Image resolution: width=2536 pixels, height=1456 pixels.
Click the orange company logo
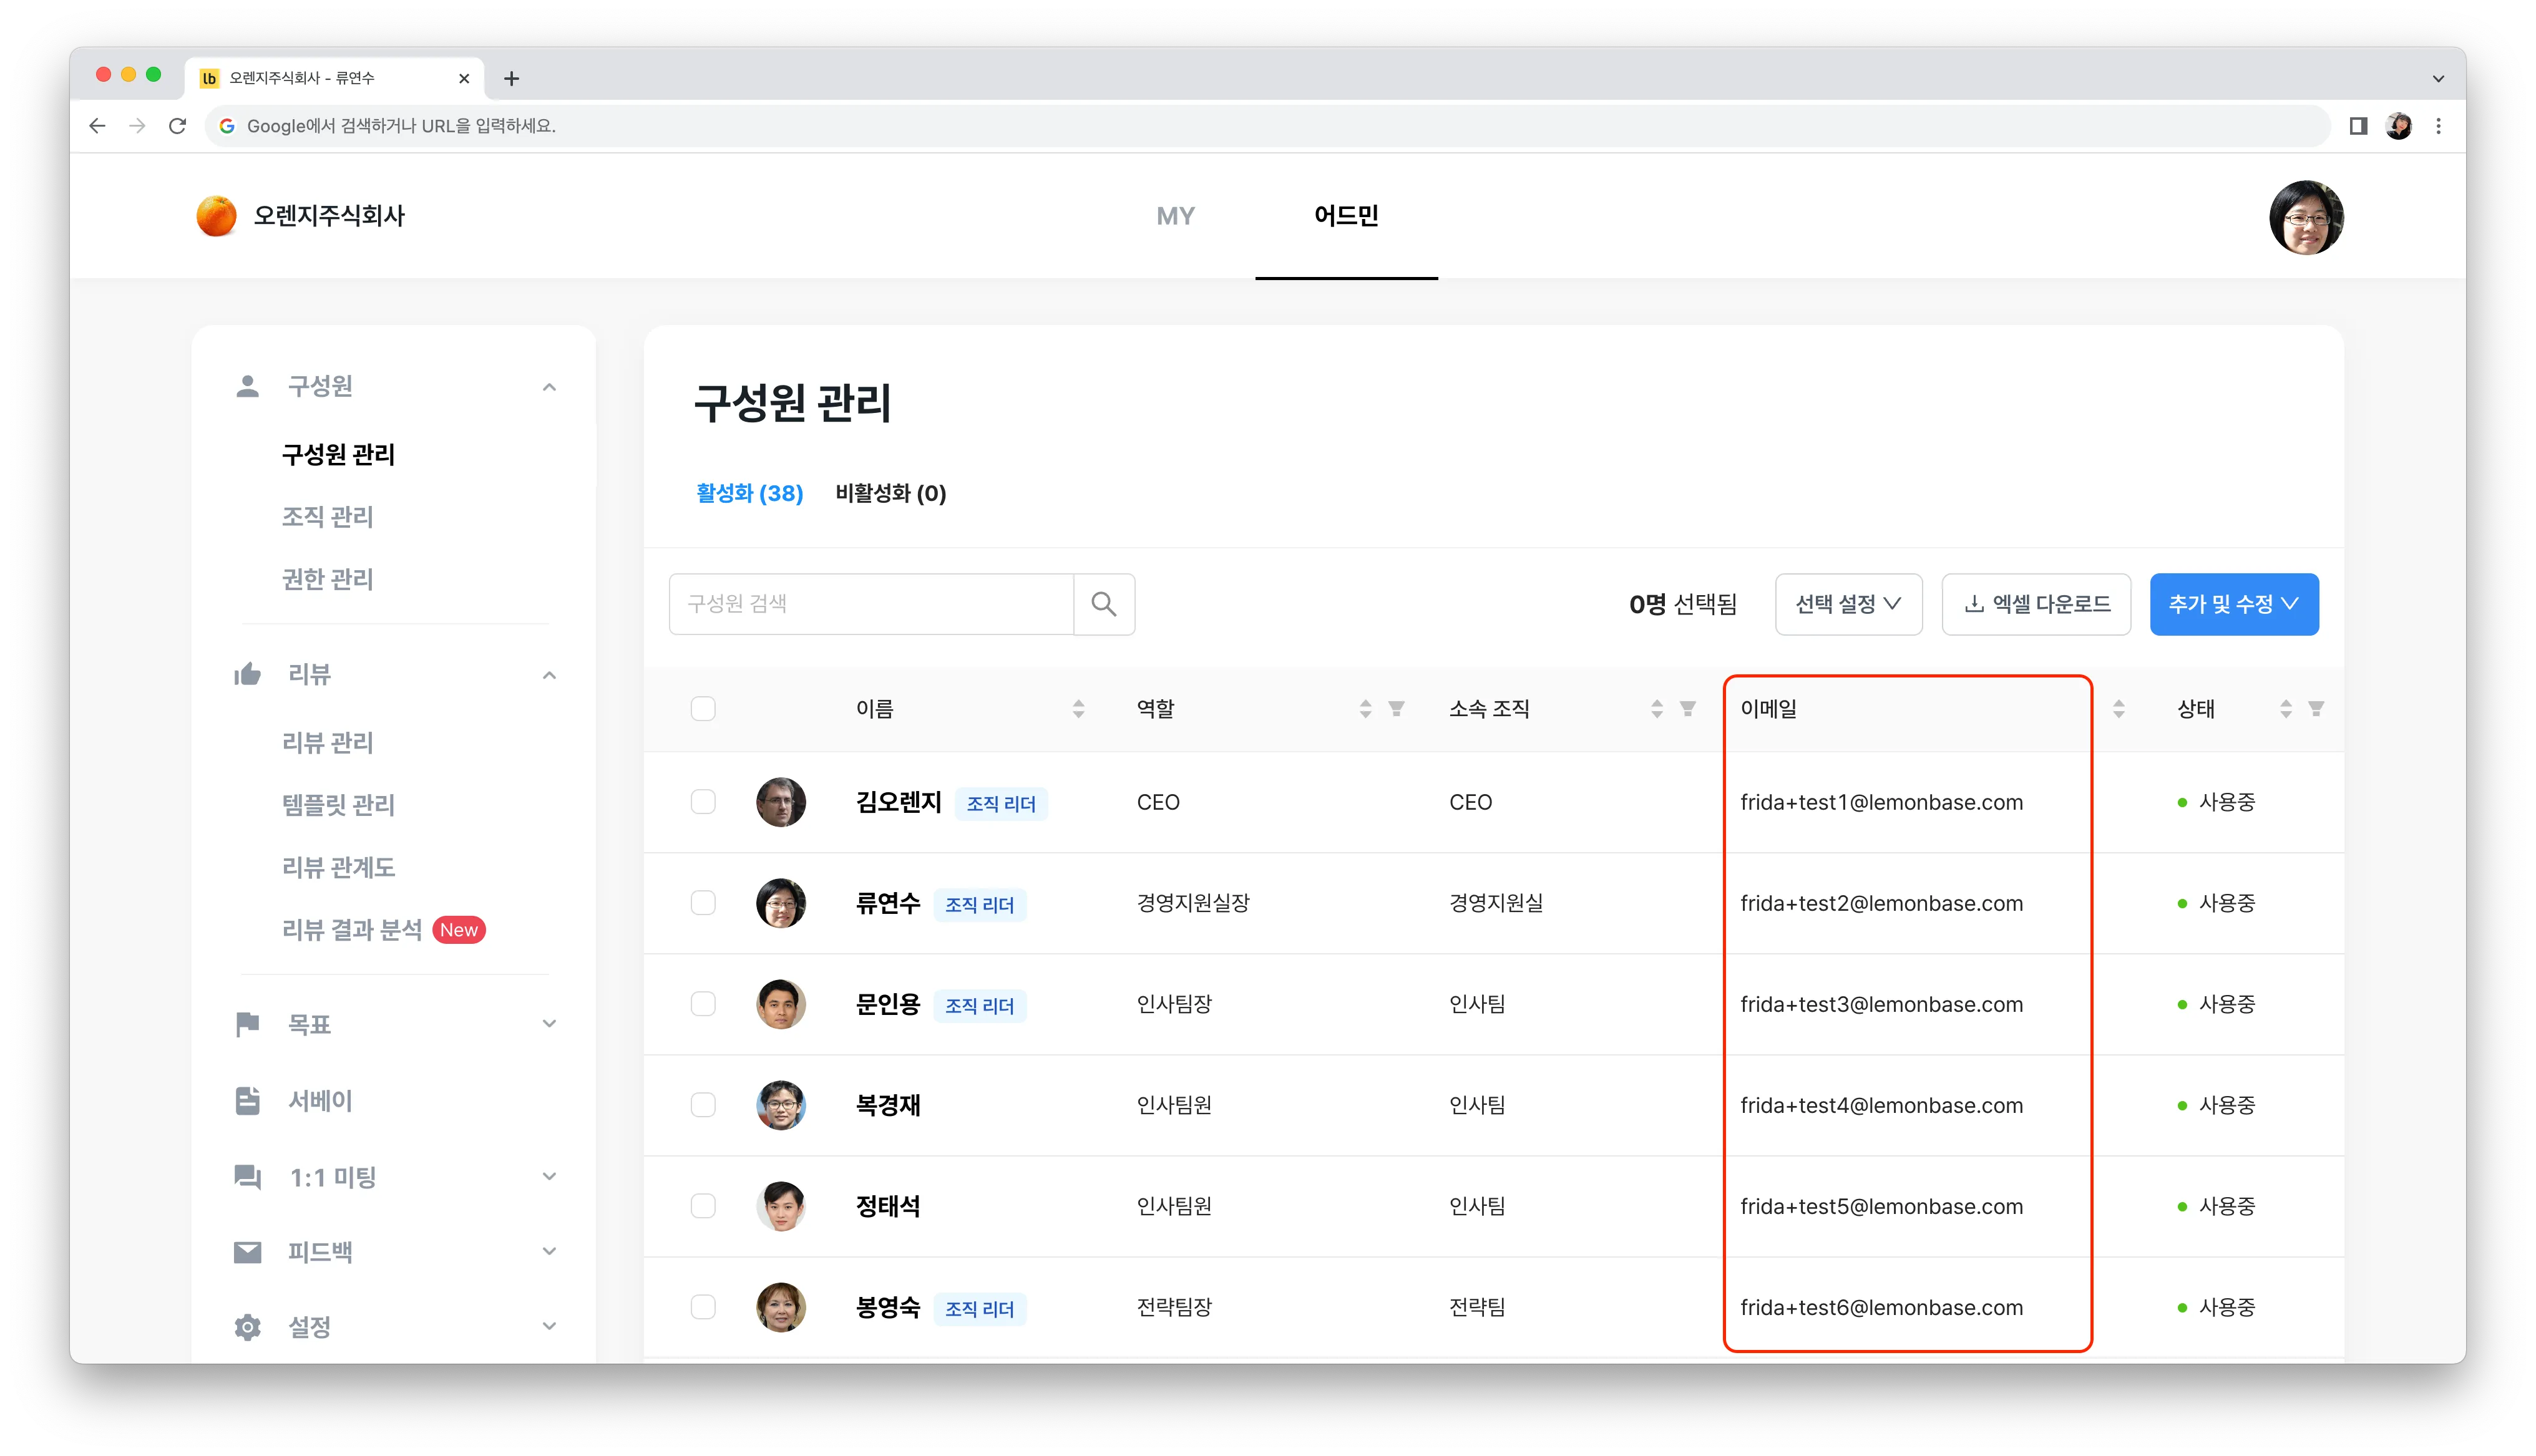[216, 216]
